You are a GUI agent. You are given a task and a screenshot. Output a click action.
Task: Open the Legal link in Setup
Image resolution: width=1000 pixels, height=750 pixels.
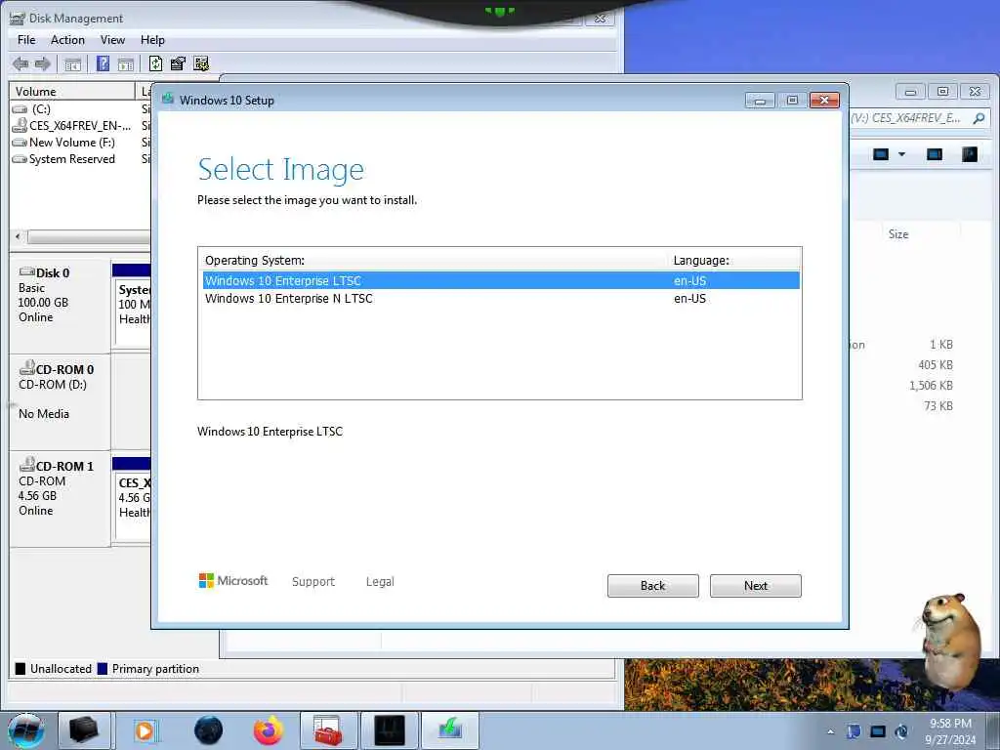point(380,582)
